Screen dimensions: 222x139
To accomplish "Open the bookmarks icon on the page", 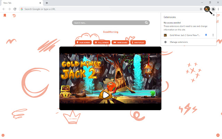I will (x=5, y=15).
